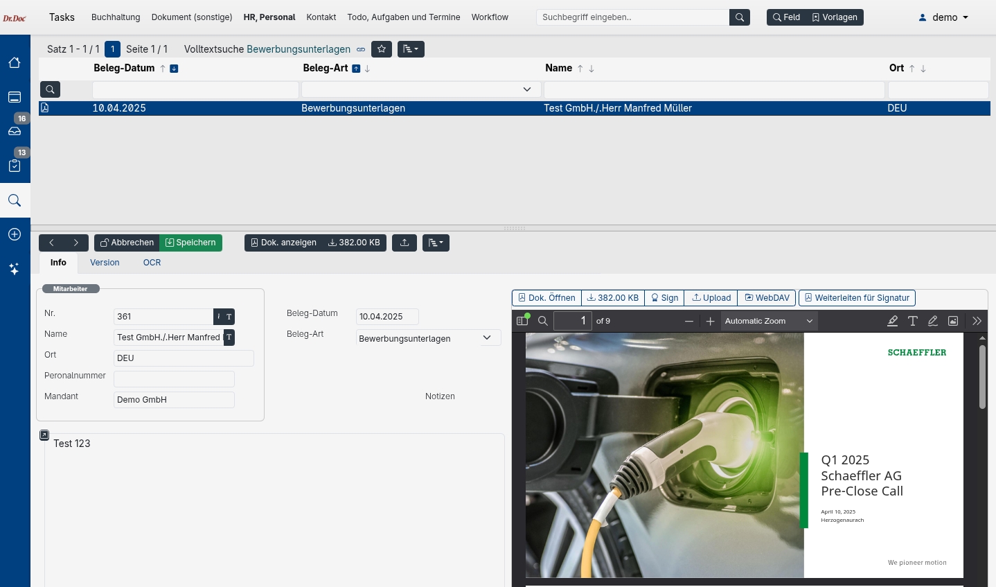This screenshot has width=996, height=587.
Task: Select the PDF highlight tool
Action: click(x=893, y=321)
